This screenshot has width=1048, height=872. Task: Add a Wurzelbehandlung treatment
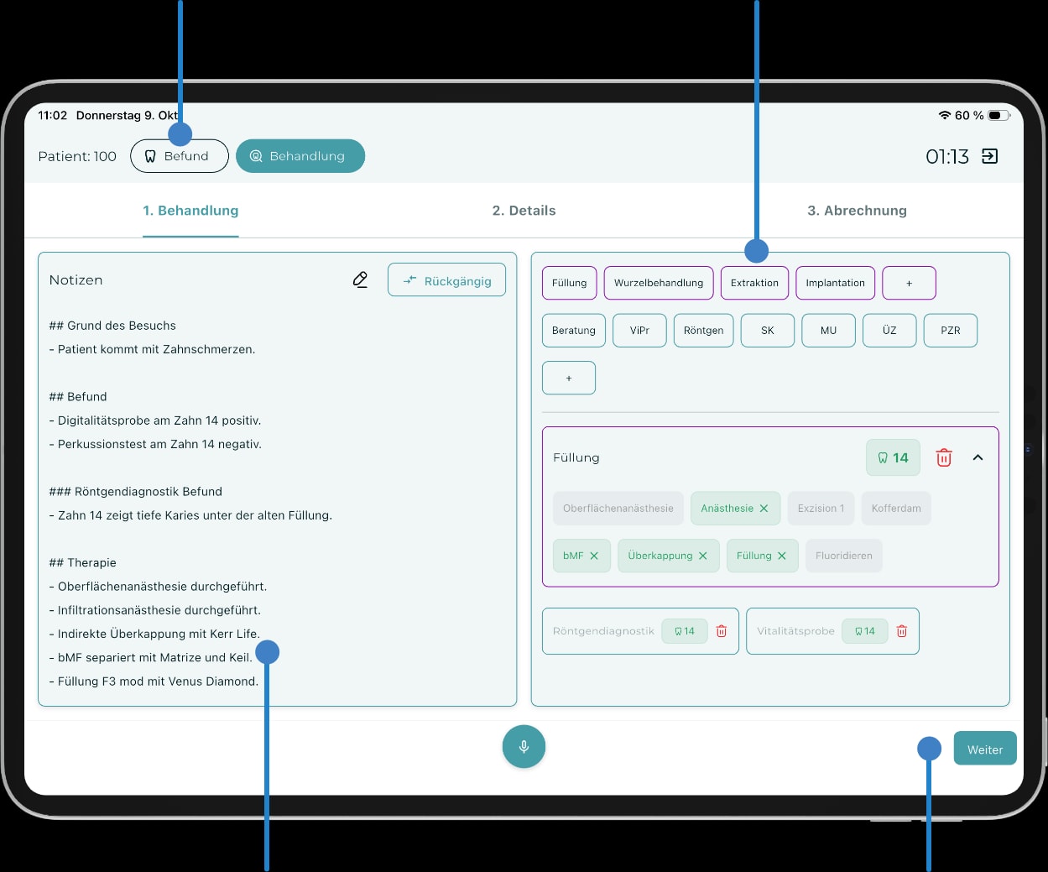click(x=659, y=283)
